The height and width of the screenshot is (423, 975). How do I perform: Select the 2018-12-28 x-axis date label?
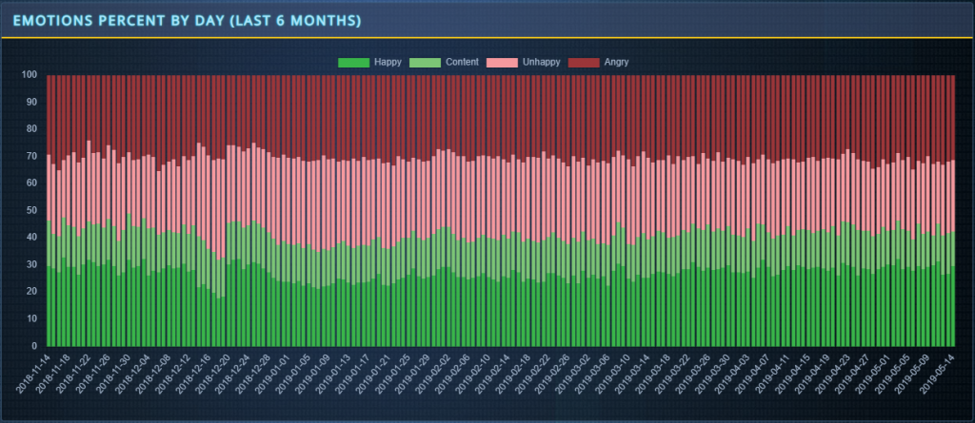pos(253,374)
